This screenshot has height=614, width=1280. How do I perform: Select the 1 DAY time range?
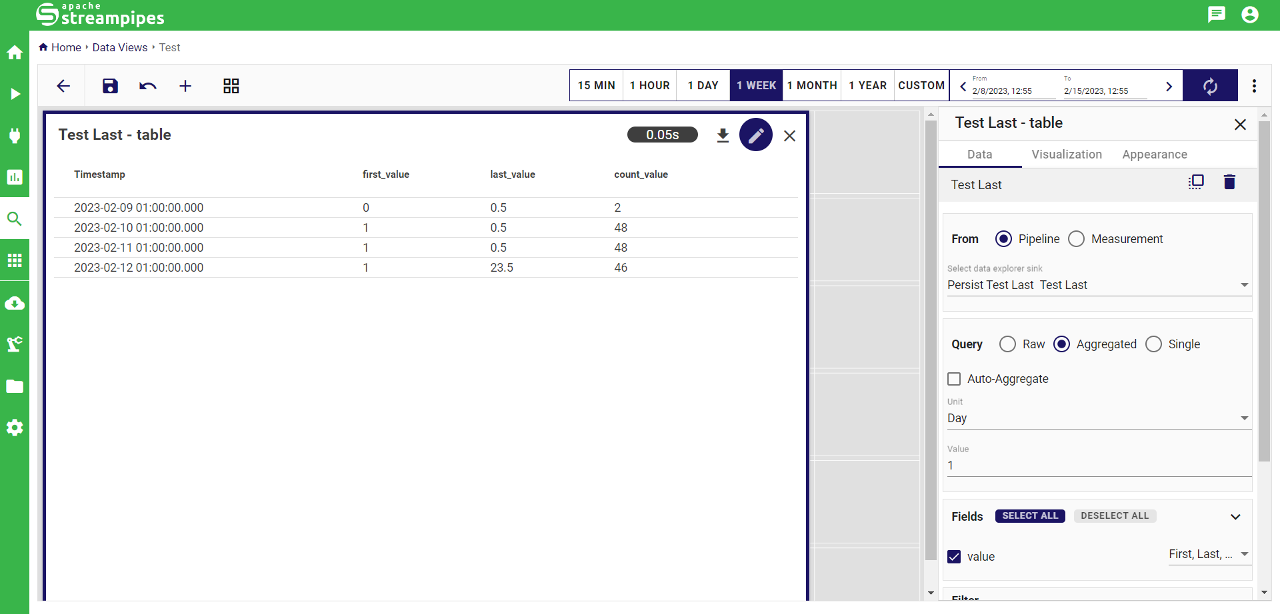[703, 85]
